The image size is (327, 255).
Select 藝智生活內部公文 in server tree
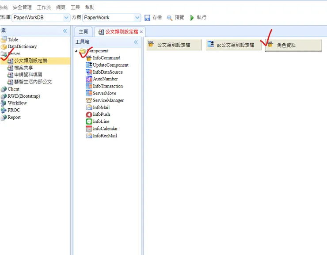[33, 82]
